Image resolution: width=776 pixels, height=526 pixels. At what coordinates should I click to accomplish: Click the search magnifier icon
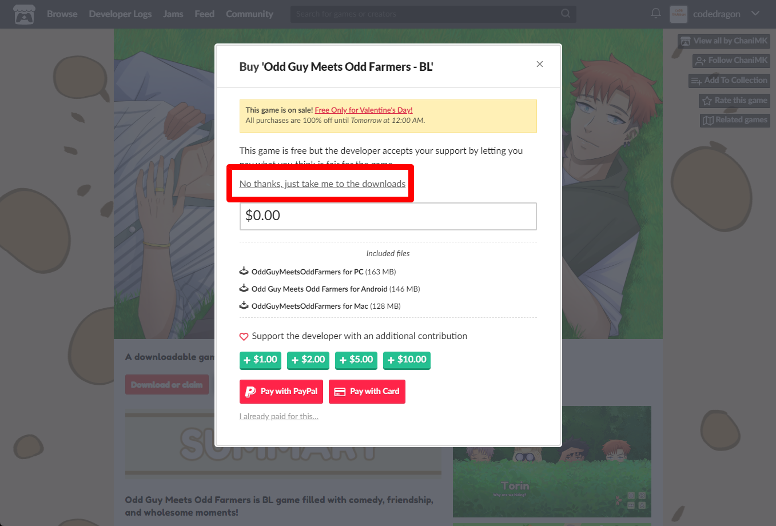(x=566, y=13)
